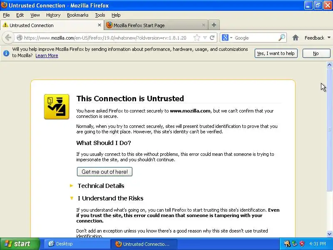Select the Untrusted Connection tab
333x250 pixels.
52,25
